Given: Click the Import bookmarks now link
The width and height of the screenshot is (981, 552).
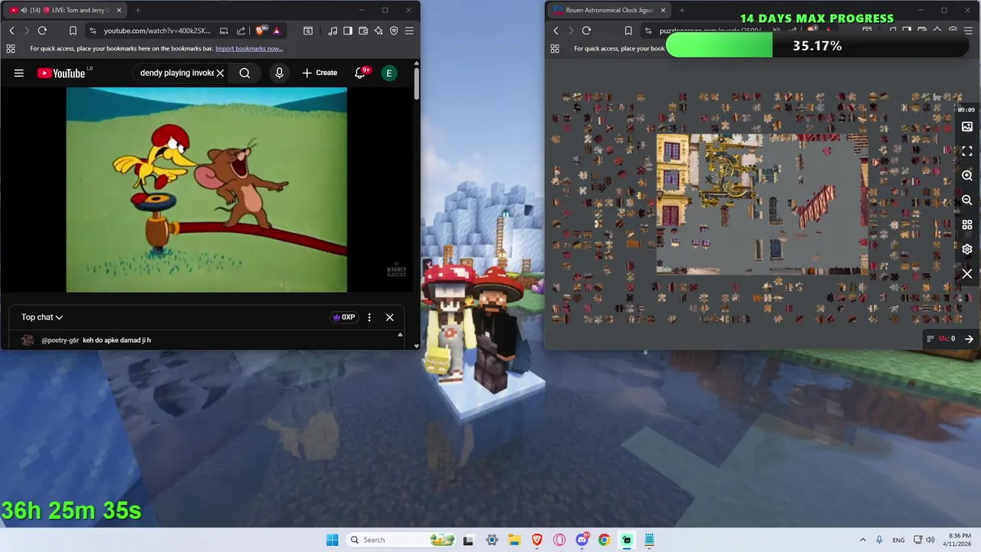Looking at the screenshot, I should [249, 48].
